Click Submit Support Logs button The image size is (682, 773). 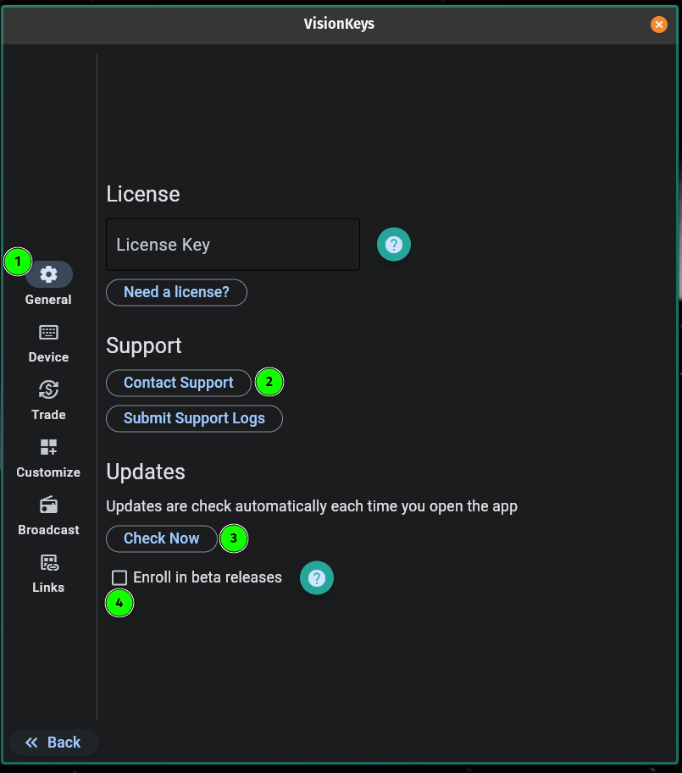[194, 418]
